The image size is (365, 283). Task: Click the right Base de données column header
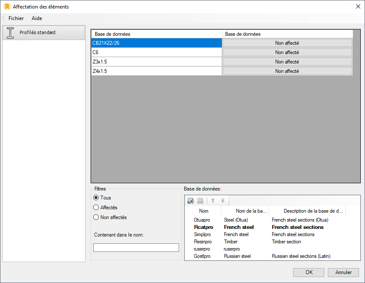(x=288, y=34)
